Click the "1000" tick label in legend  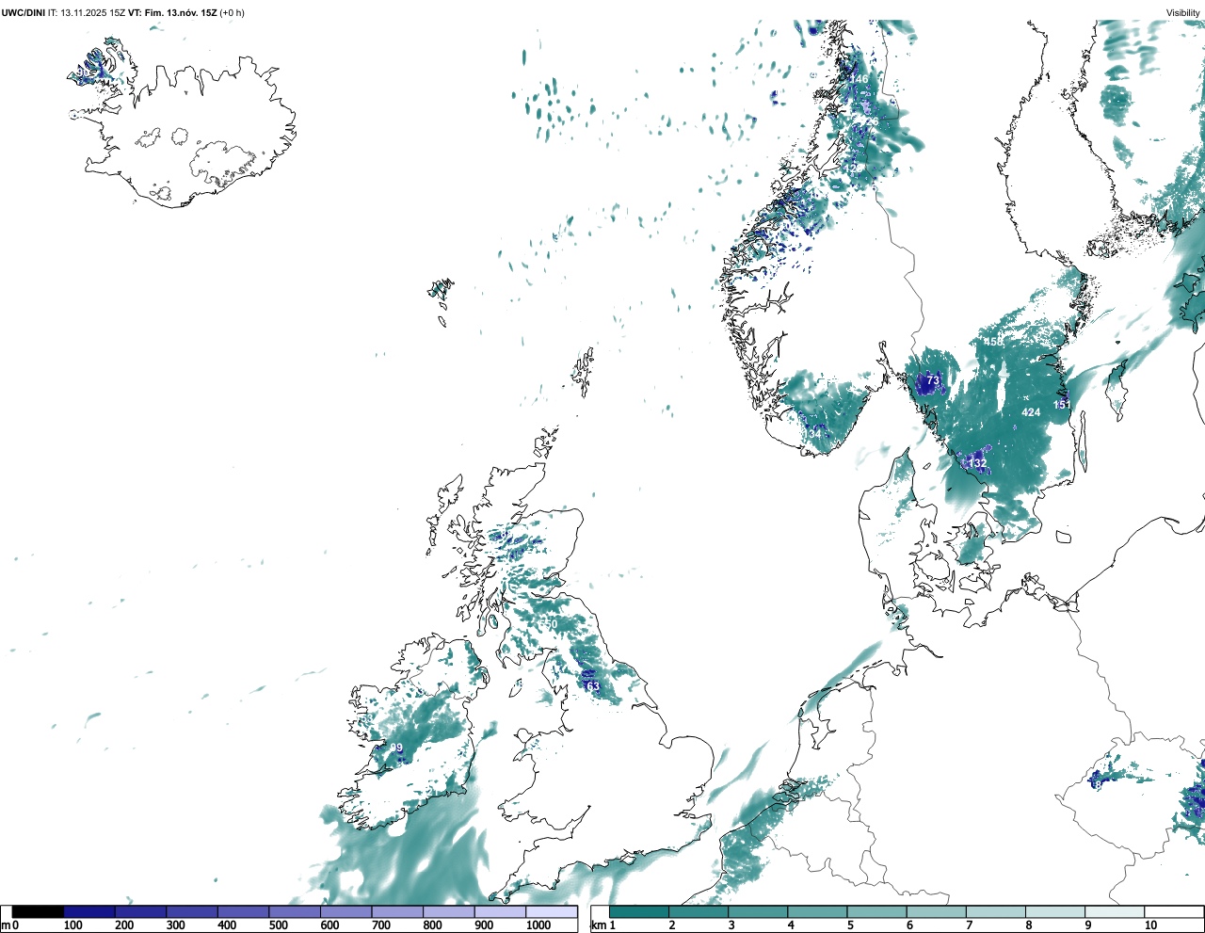point(538,925)
